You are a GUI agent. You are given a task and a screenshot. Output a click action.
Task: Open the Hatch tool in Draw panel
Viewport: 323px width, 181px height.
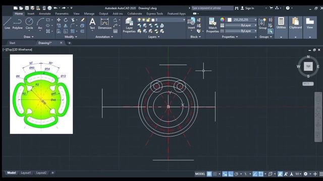point(48,31)
